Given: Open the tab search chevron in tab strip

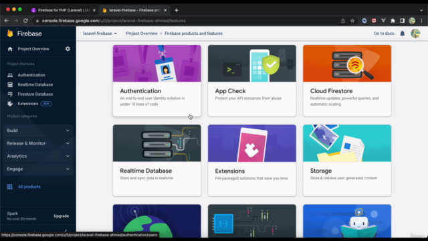Looking at the screenshot, I should coord(421,11).
